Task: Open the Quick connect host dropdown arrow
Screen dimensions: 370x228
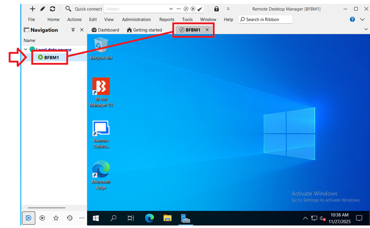Action: point(171,9)
